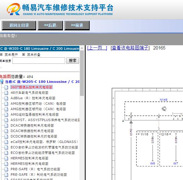
Task: Click connector label 12/16 in diagram
Action: (x=164, y=134)
